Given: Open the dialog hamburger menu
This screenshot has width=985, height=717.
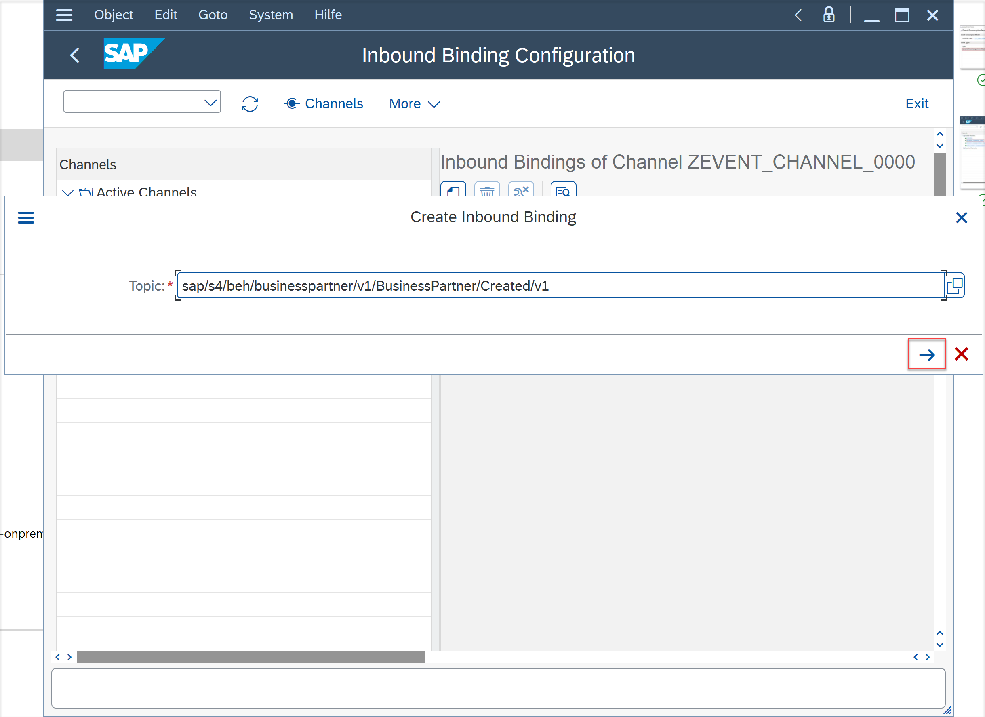Looking at the screenshot, I should (x=25, y=217).
